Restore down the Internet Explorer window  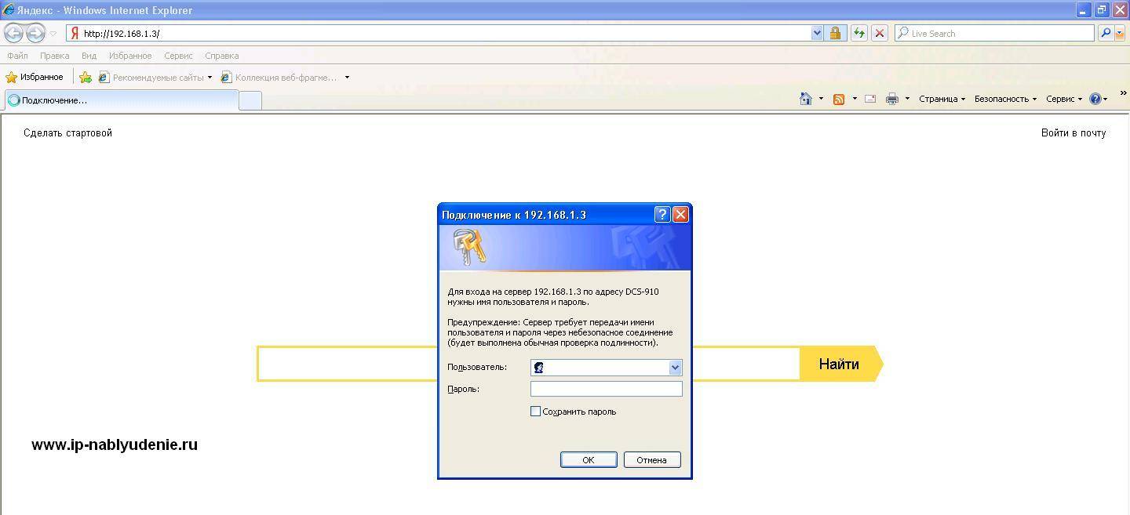1102,10
